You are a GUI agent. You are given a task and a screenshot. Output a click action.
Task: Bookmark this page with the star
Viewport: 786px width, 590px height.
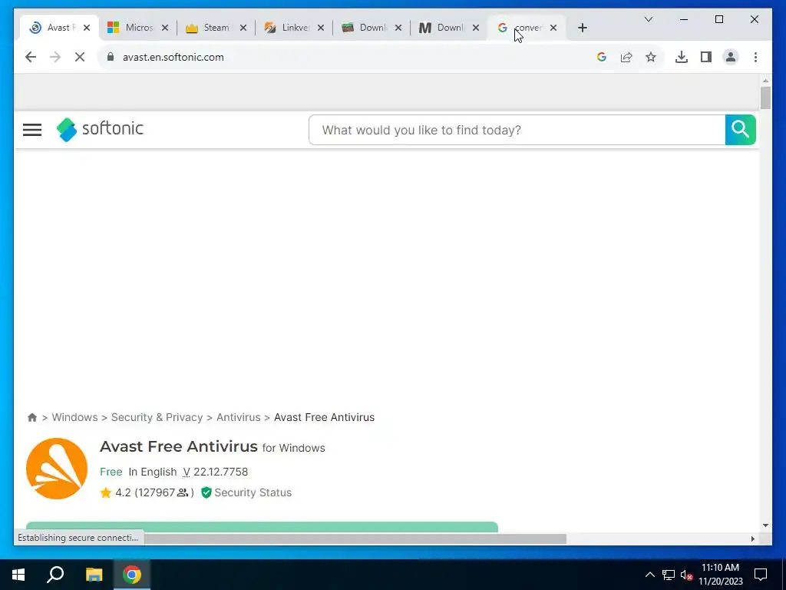[651, 57]
